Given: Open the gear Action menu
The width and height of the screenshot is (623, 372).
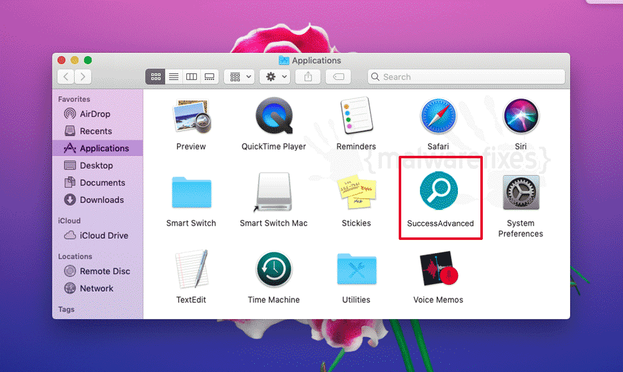Looking at the screenshot, I should pyautogui.click(x=276, y=77).
